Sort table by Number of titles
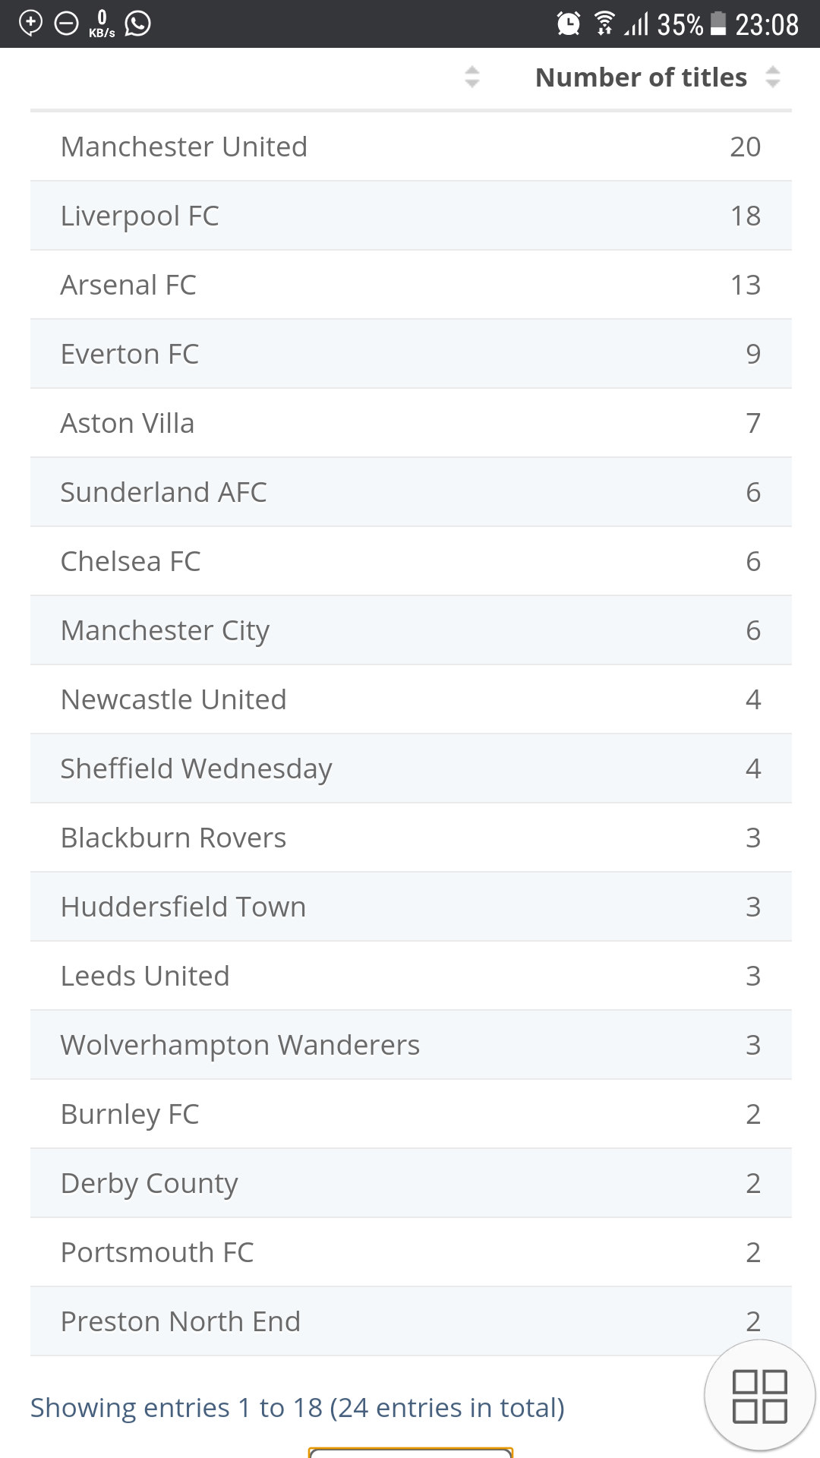 (772, 77)
